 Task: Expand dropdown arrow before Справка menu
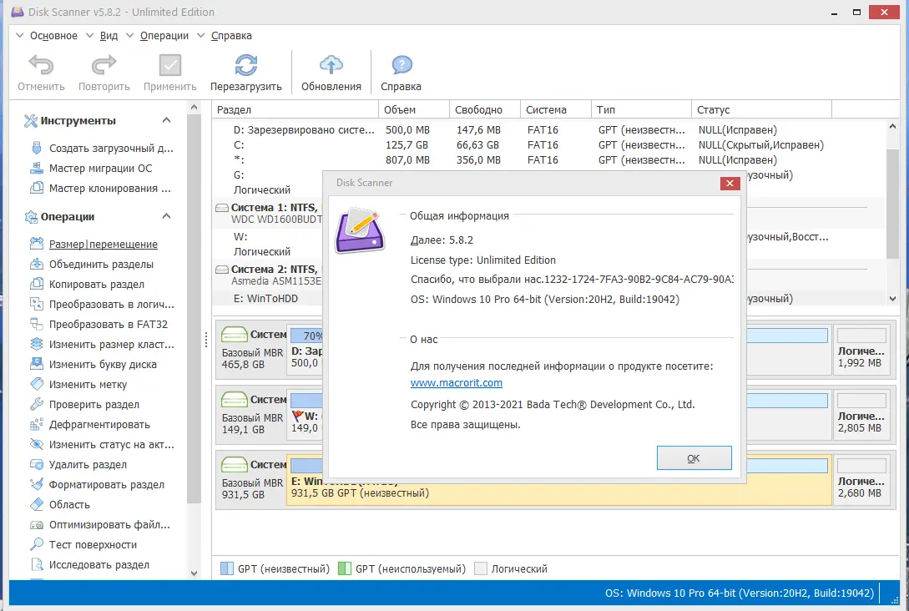(x=200, y=35)
